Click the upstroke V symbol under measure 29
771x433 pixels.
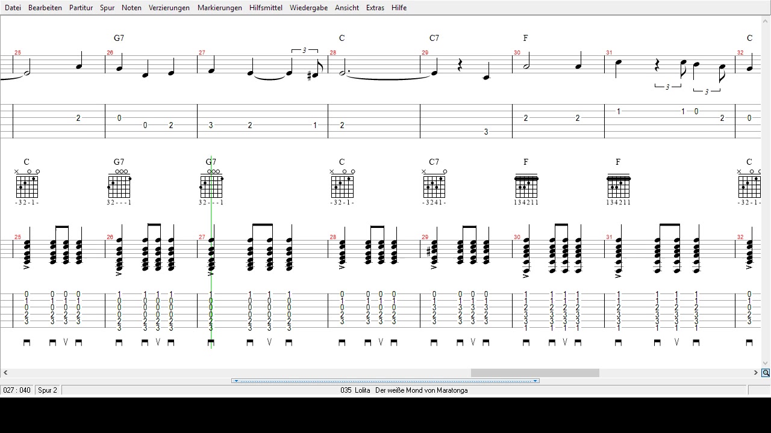click(x=473, y=342)
